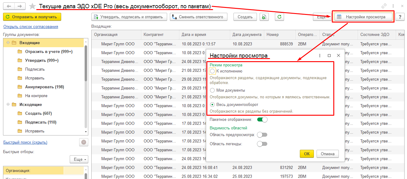Click Отмена in the dialog
The height and width of the screenshot is (179, 407).
[328, 154]
